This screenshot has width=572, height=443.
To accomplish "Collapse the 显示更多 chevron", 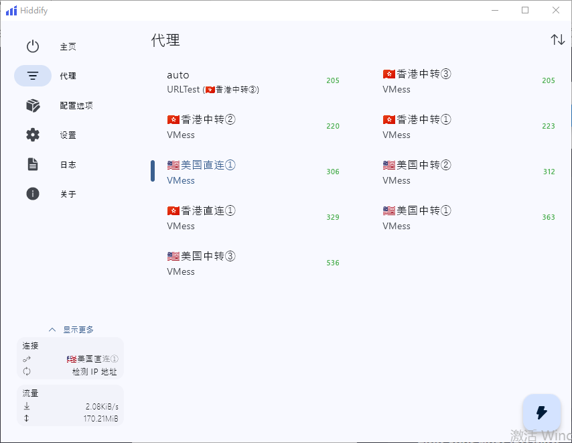I will (52, 330).
